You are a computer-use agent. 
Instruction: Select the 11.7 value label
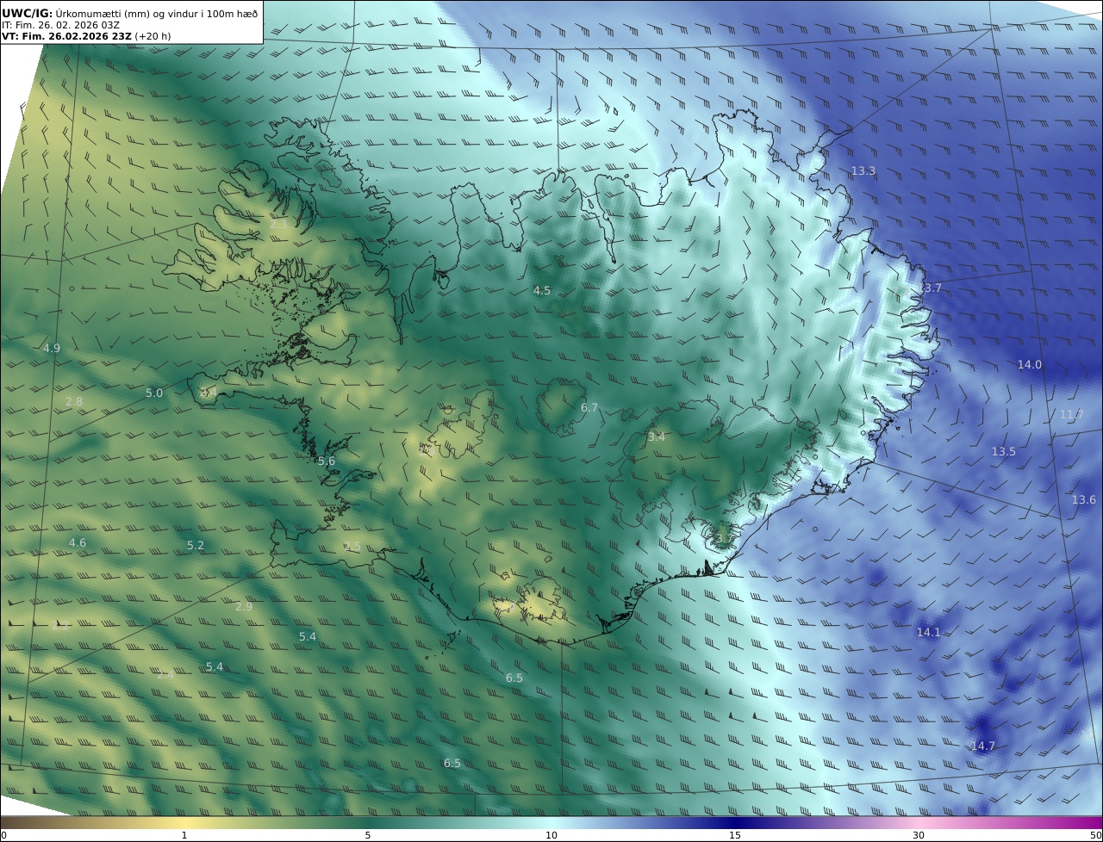[x=1071, y=415]
